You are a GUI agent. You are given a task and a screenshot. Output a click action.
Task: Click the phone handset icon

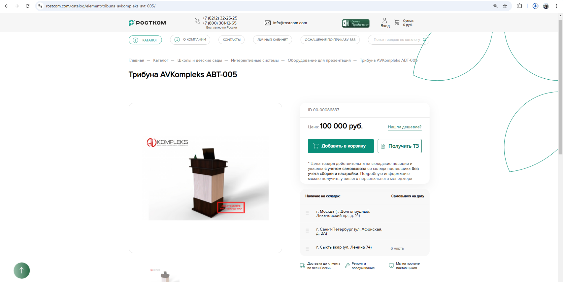point(197,21)
